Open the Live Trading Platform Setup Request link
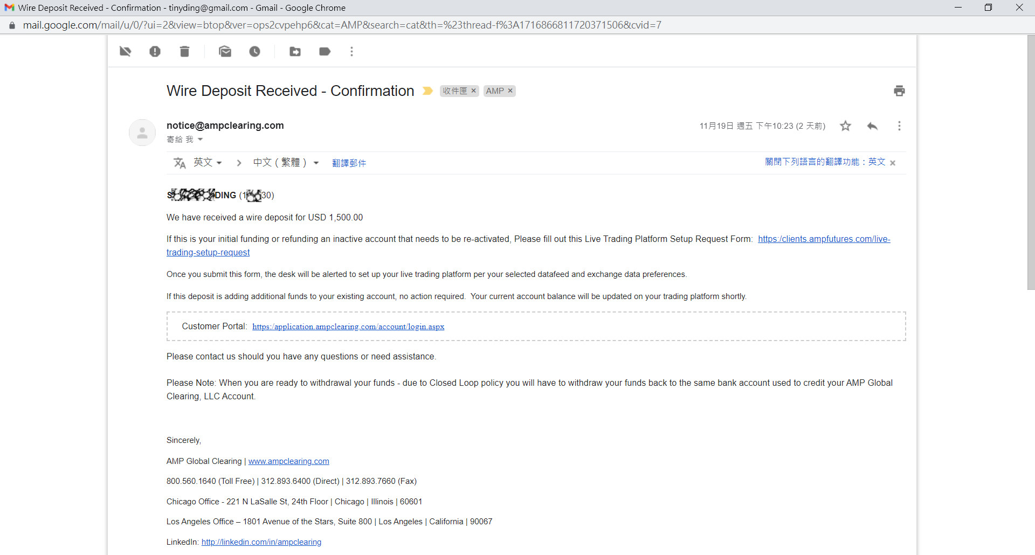Image resolution: width=1035 pixels, height=555 pixels. 824,239
